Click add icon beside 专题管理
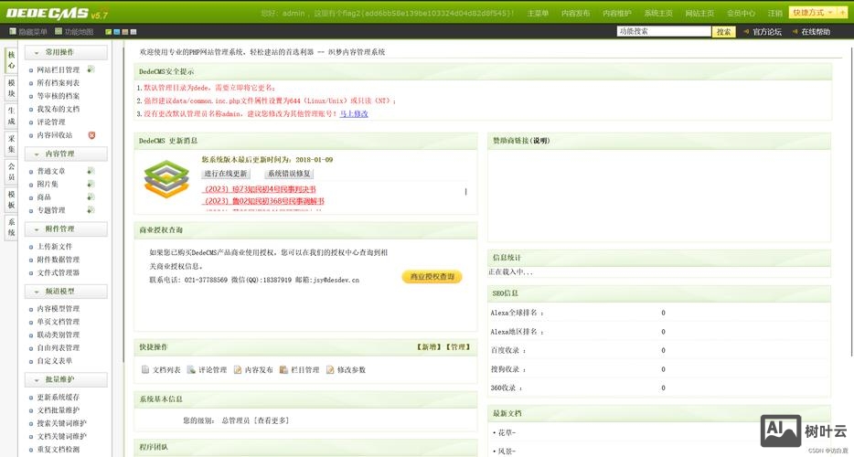This screenshot has width=854, height=457. tap(91, 209)
